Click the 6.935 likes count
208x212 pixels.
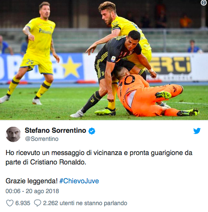click(x=23, y=203)
